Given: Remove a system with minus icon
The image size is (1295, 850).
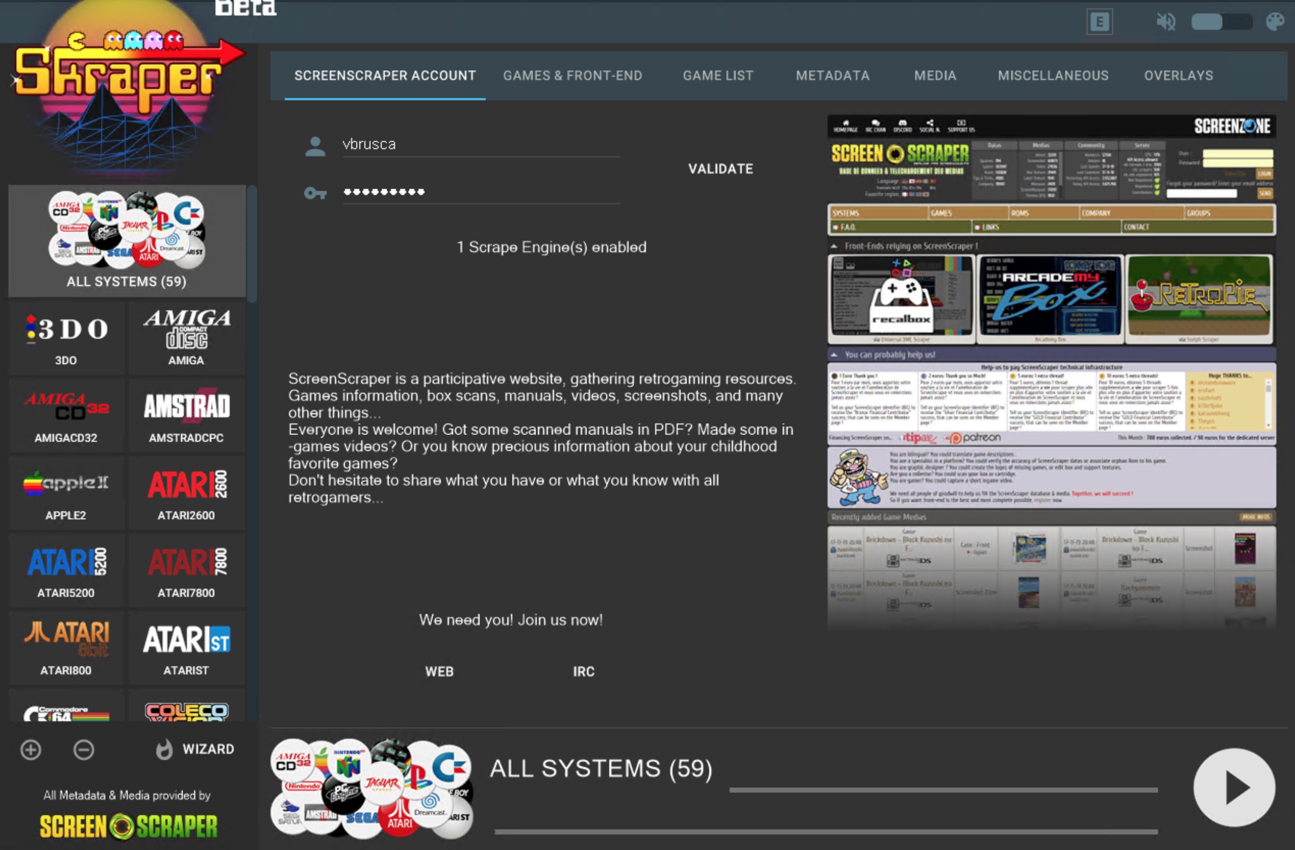Looking at the screenshot, I should tap(84, 749).
